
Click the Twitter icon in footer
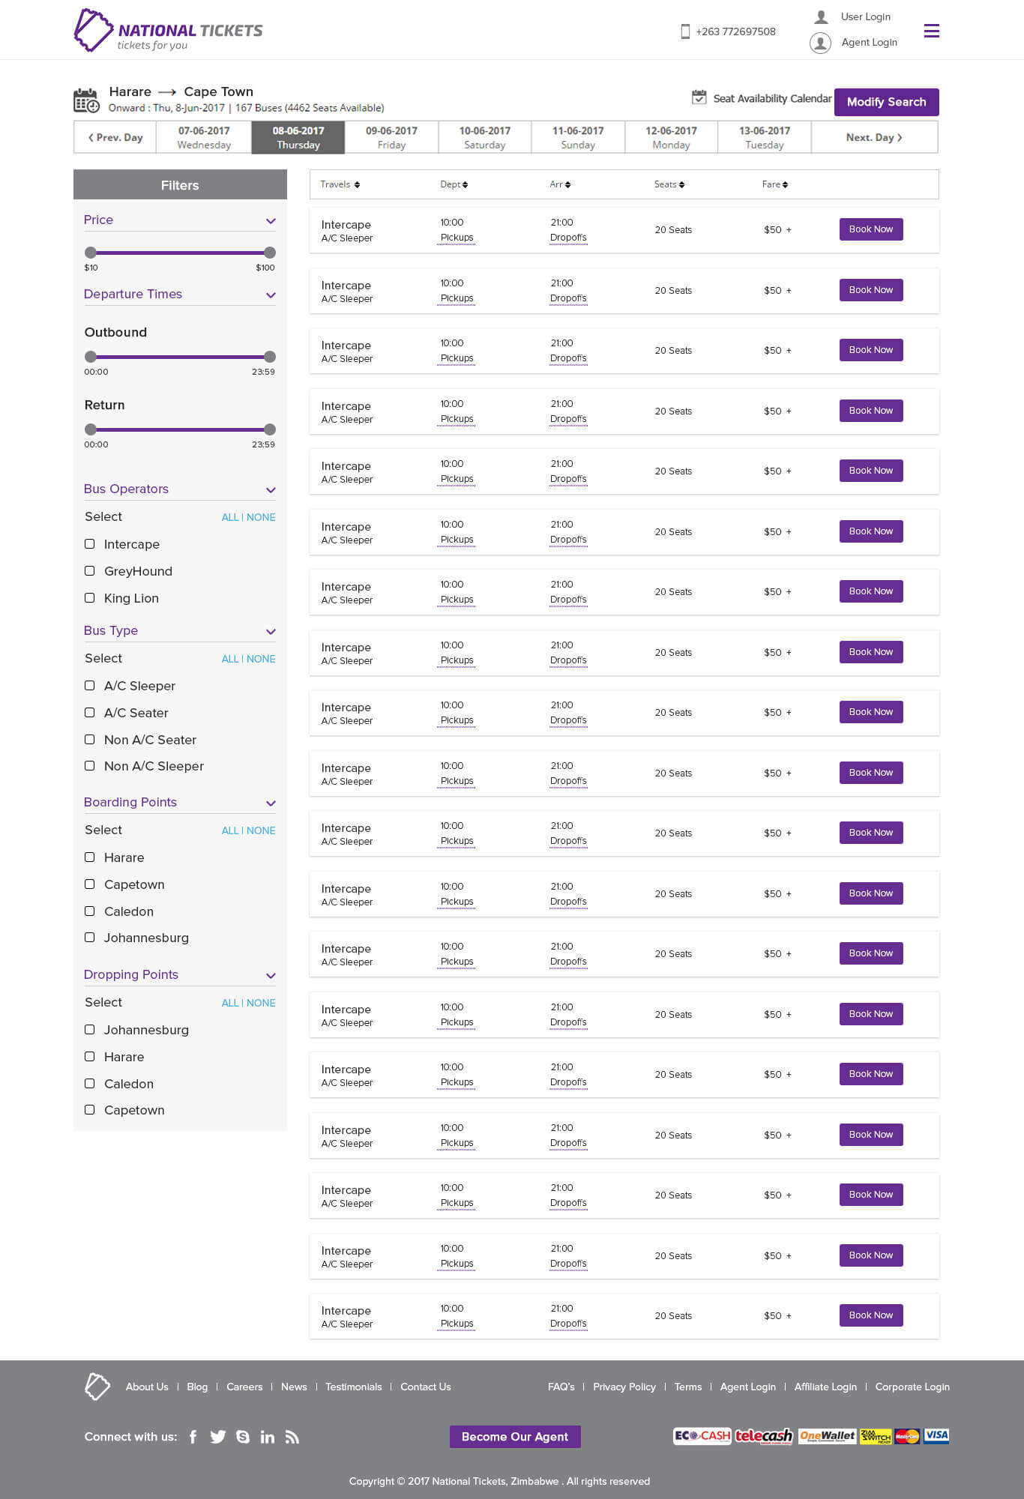217,1437
